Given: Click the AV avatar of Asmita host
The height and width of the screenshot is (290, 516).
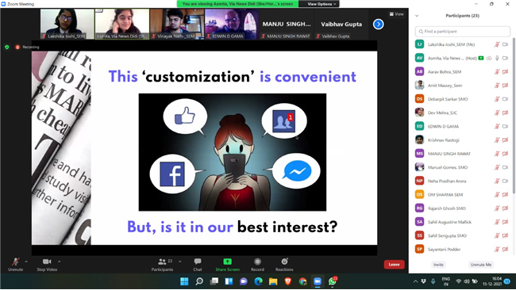Looking at the screenshot, I should point(419,58).
